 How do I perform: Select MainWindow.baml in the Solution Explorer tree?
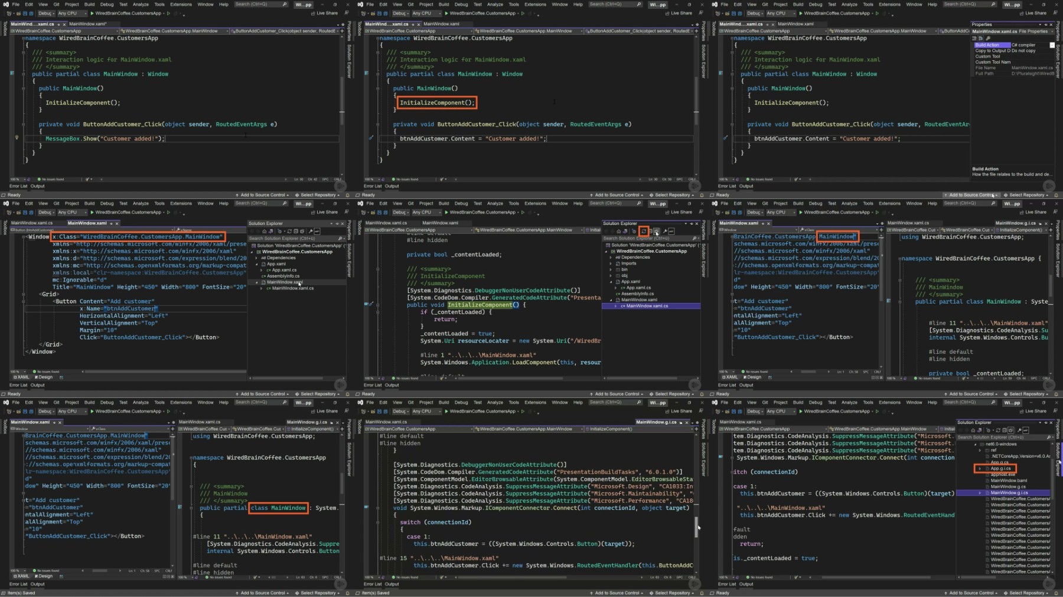click(x=1009, y=480)
